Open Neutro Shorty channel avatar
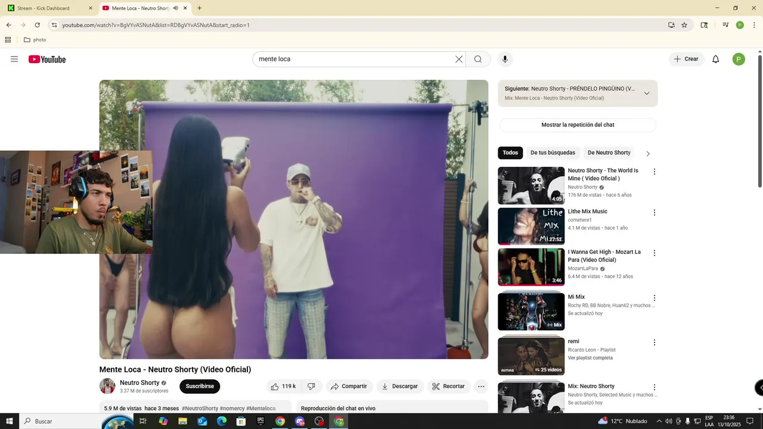763x429 pixels. (x=107, y=386)
